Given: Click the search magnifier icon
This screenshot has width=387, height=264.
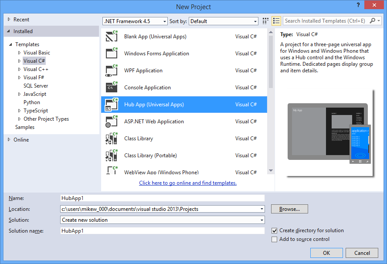Looking at the screenshot, I should coord(372,21).
